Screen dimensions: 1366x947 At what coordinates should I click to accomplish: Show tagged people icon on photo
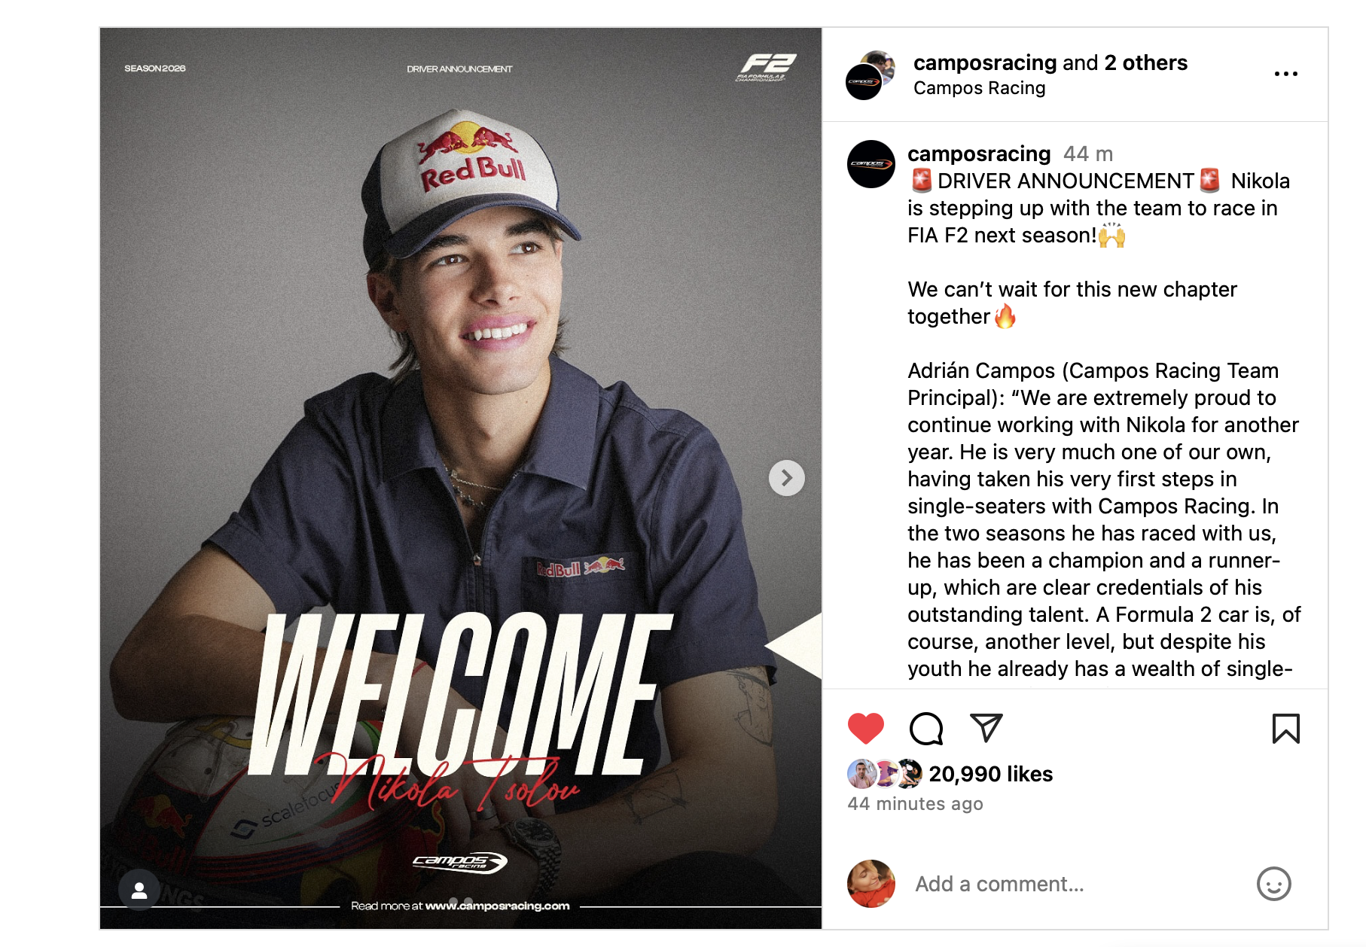point(139,891)
